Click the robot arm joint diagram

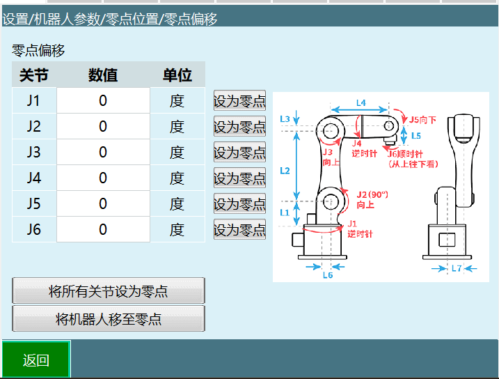381,187
